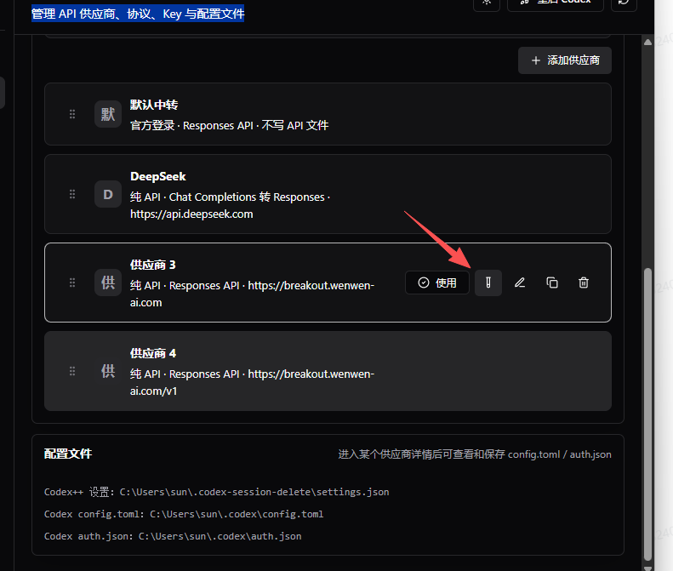Toggle the light theme sun icon
The width and height of the screenshot is (673, 571).
[x=487, y=3]
